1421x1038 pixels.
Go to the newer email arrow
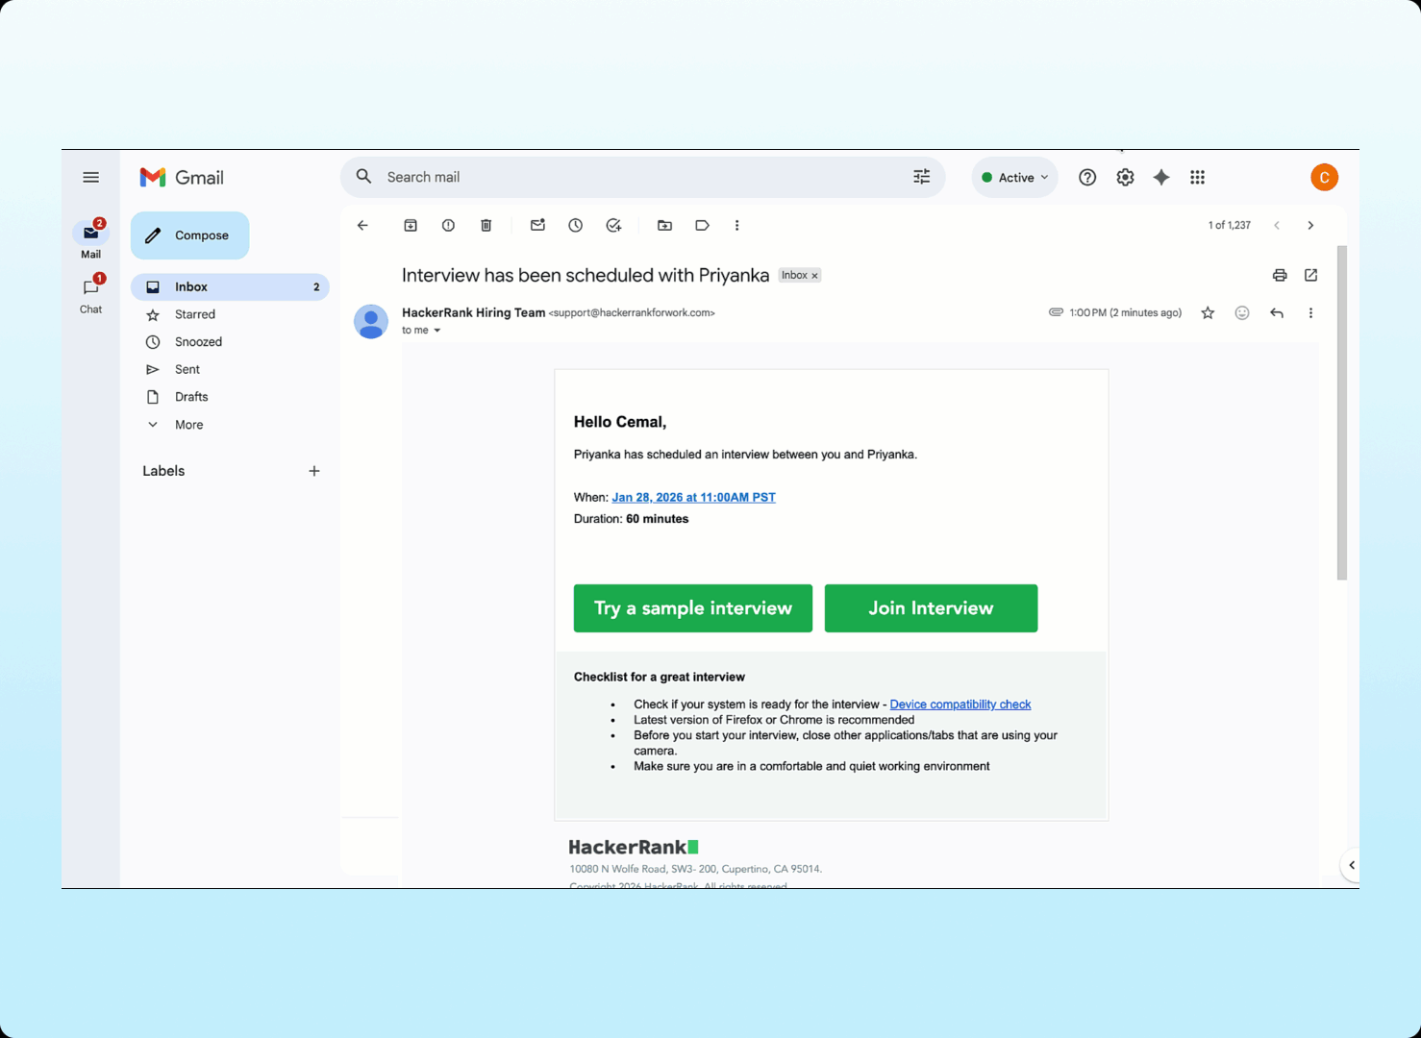click(x=1277, y=225)
